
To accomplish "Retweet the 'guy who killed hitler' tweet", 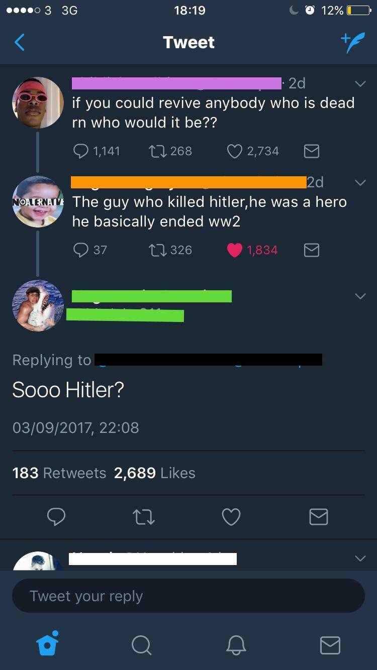I will click(158, 250).
